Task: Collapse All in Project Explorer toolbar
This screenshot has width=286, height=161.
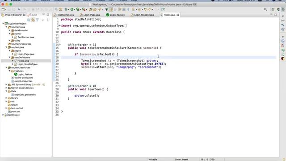Action: click(29, 20)
